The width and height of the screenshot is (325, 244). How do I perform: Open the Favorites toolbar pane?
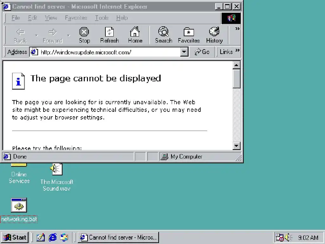pos(189,36)
